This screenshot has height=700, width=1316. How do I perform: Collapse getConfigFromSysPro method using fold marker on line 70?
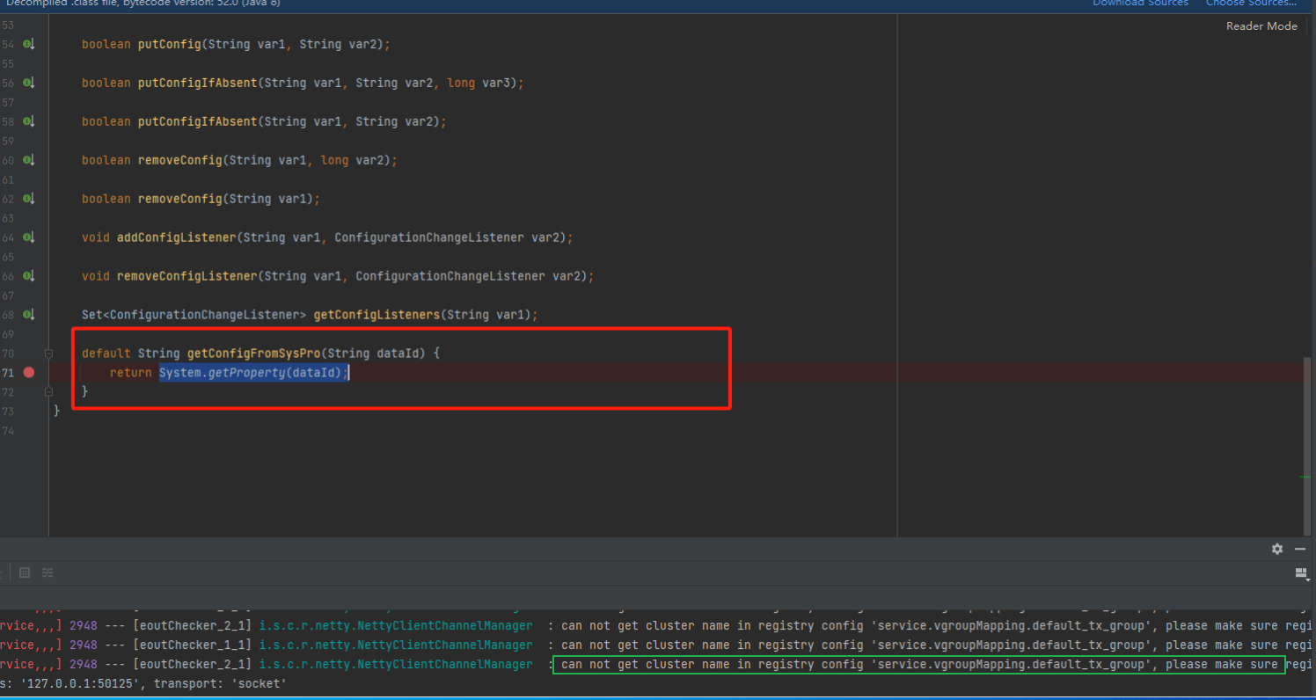(48, 354)
